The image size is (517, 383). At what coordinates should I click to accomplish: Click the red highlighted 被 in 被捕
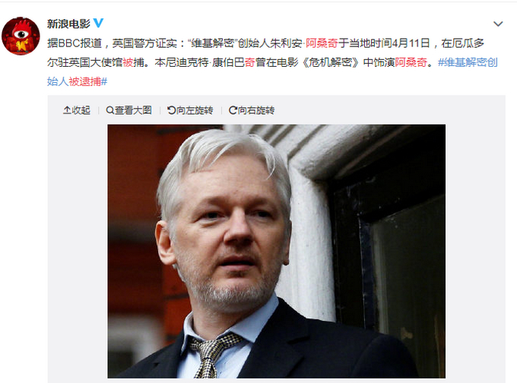pos(128,62)
